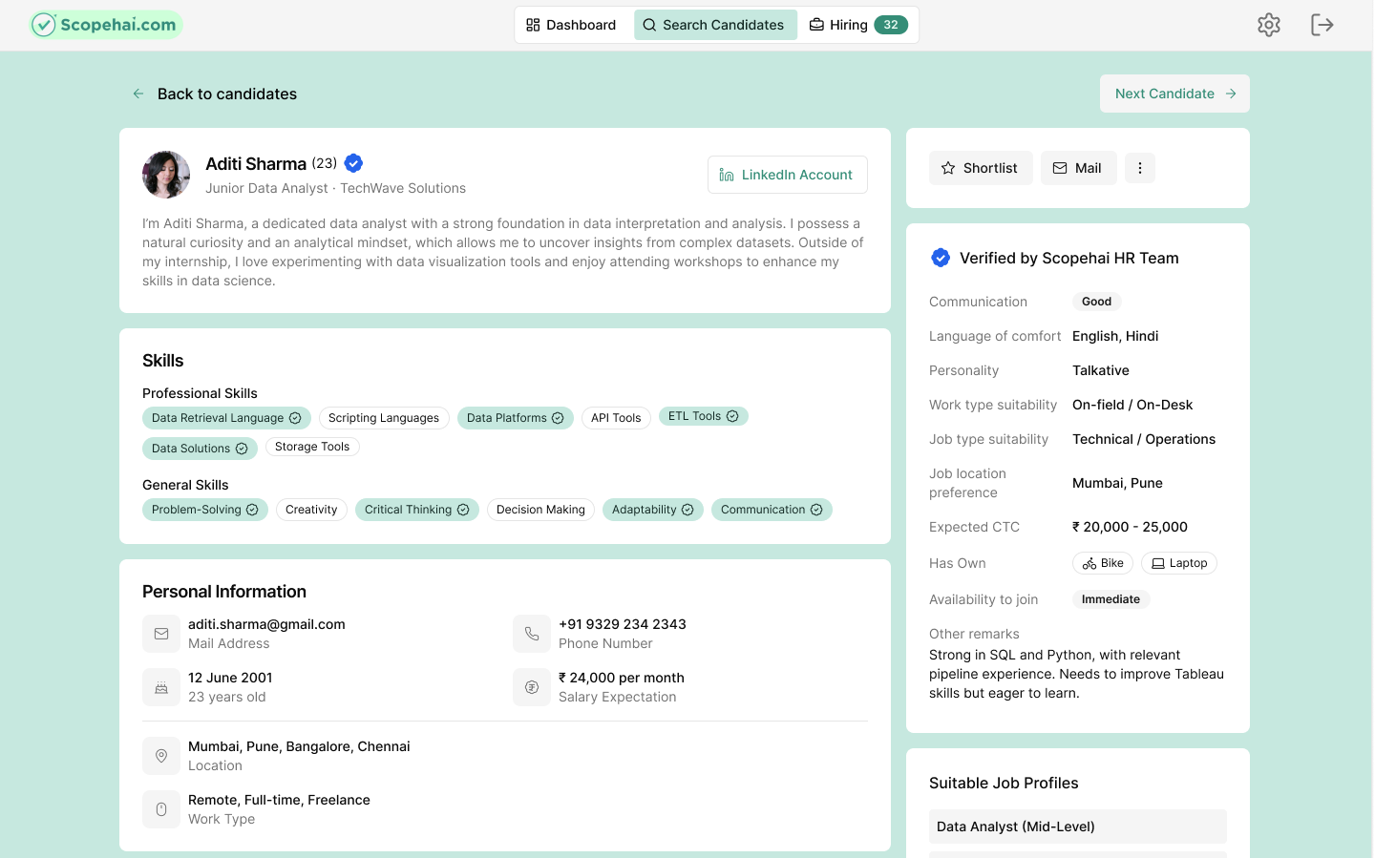This screenshot has height=858, width=1375.
Task: Open the Hiring tab
Action: (857, 25)
